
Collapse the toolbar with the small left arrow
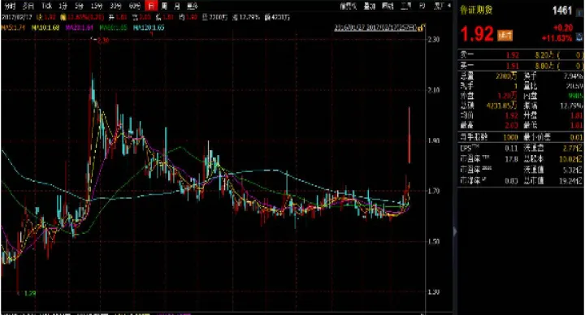(449, 6)
